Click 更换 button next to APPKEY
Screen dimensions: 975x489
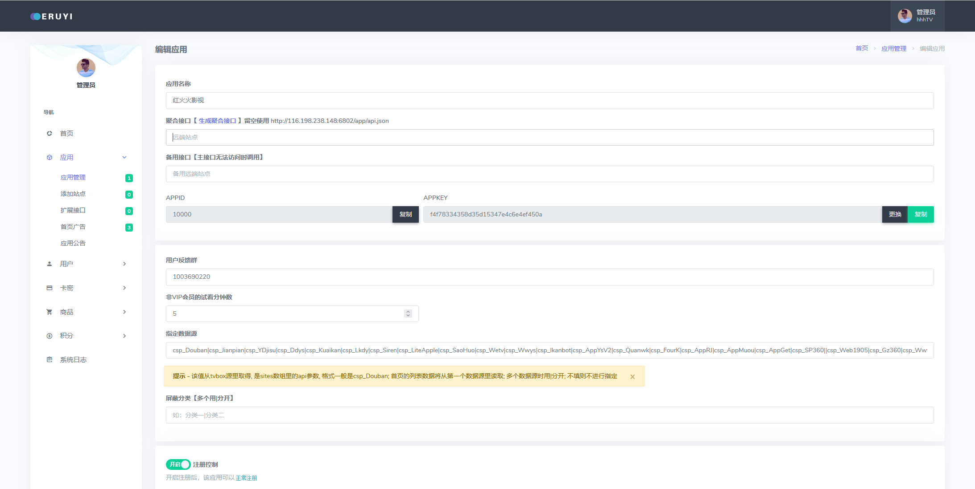pos(895,214)
